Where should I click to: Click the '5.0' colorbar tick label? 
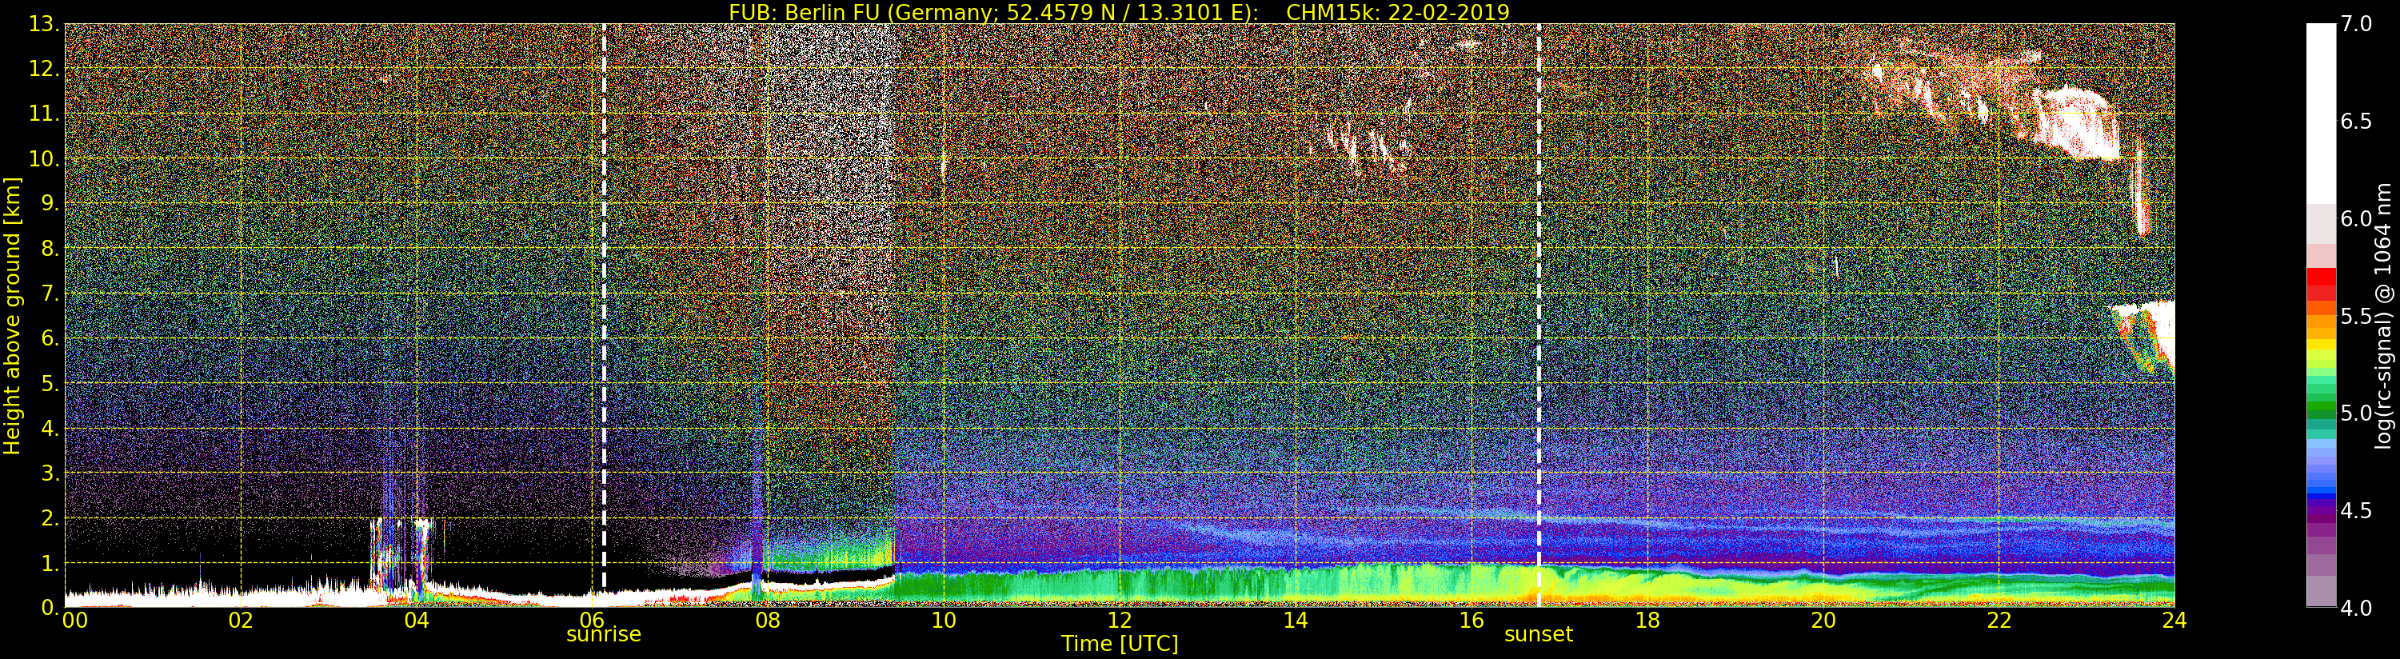2356,413
